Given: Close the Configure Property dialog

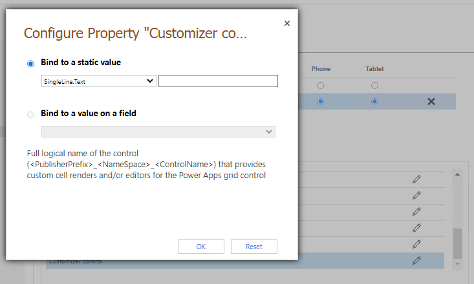Looking at the screenshot, I should coord(287,23).
